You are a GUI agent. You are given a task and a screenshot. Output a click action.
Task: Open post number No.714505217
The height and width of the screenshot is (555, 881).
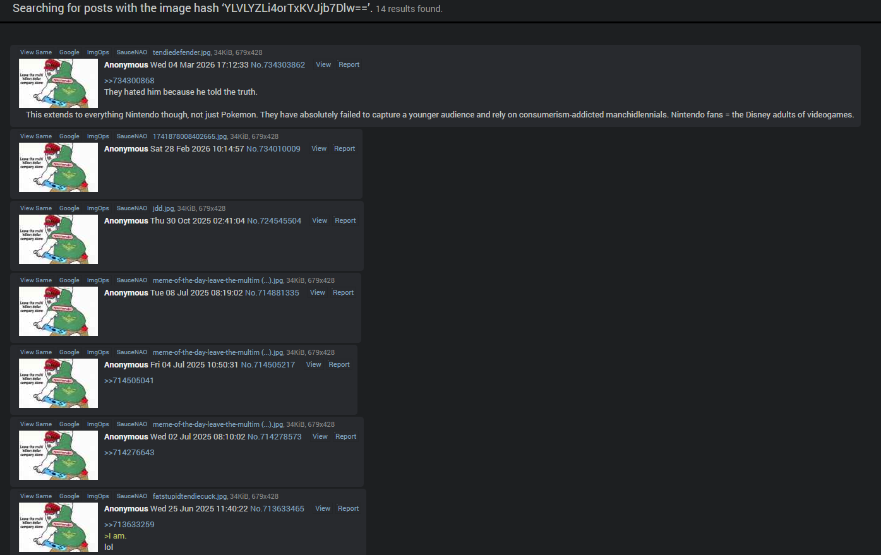coord(268,365)
